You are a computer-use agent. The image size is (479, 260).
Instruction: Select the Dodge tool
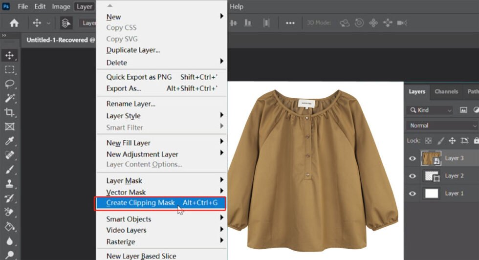click(9, 254)
